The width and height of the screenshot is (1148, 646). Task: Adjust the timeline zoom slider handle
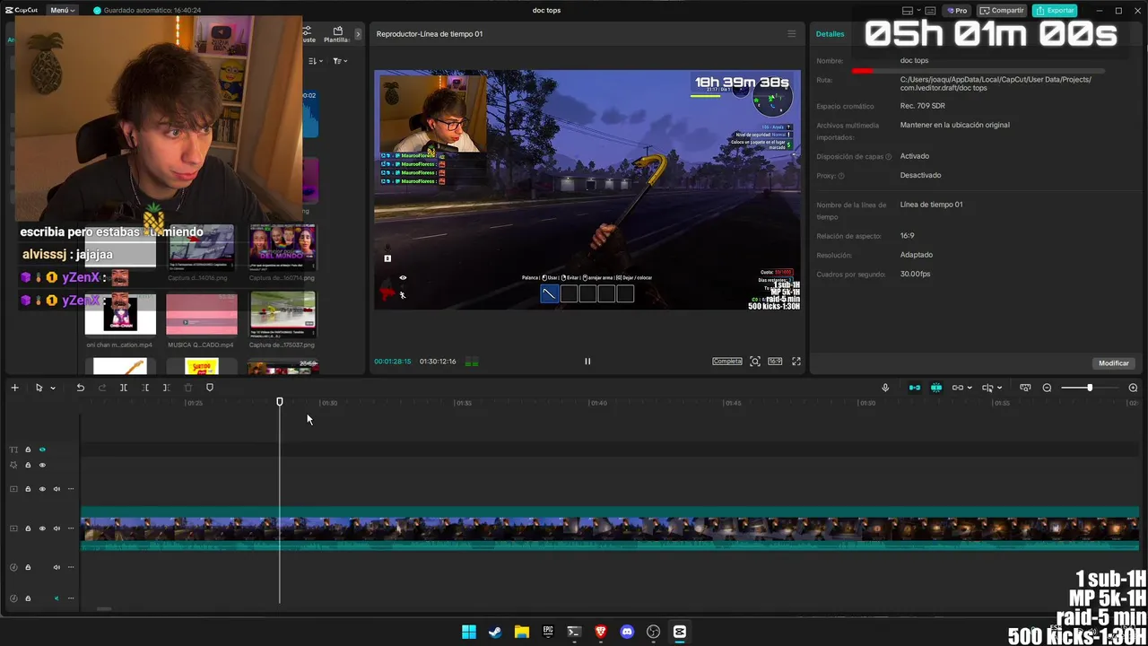(1090, 388)
